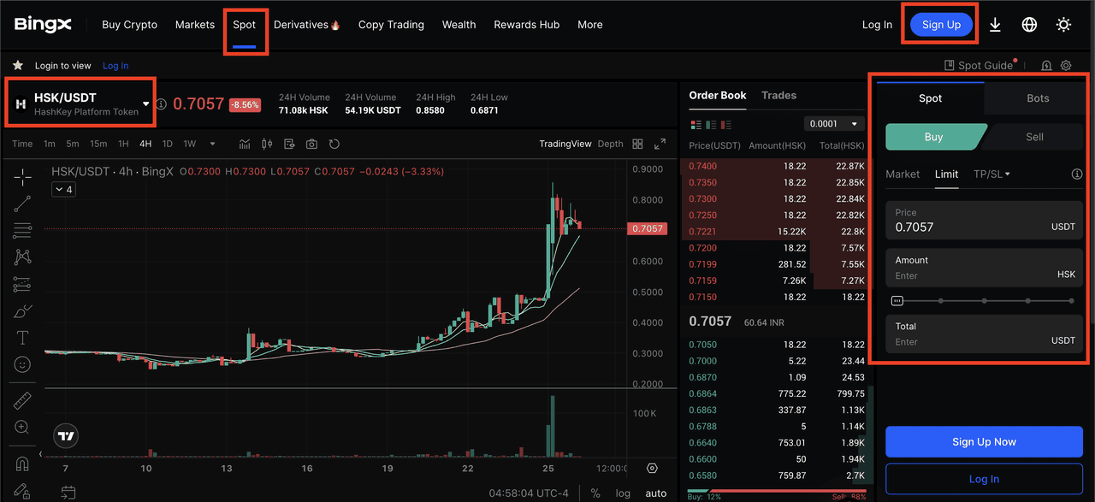Open the TP/SL order type dropdown
1095x502 pixels.
coord(991,174)
